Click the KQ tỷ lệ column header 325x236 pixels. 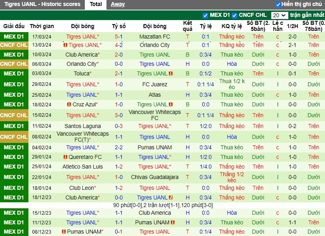(232, 26)
